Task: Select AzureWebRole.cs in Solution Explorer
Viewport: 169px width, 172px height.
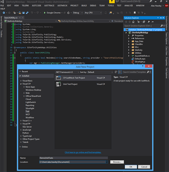Action: point(142,56)
